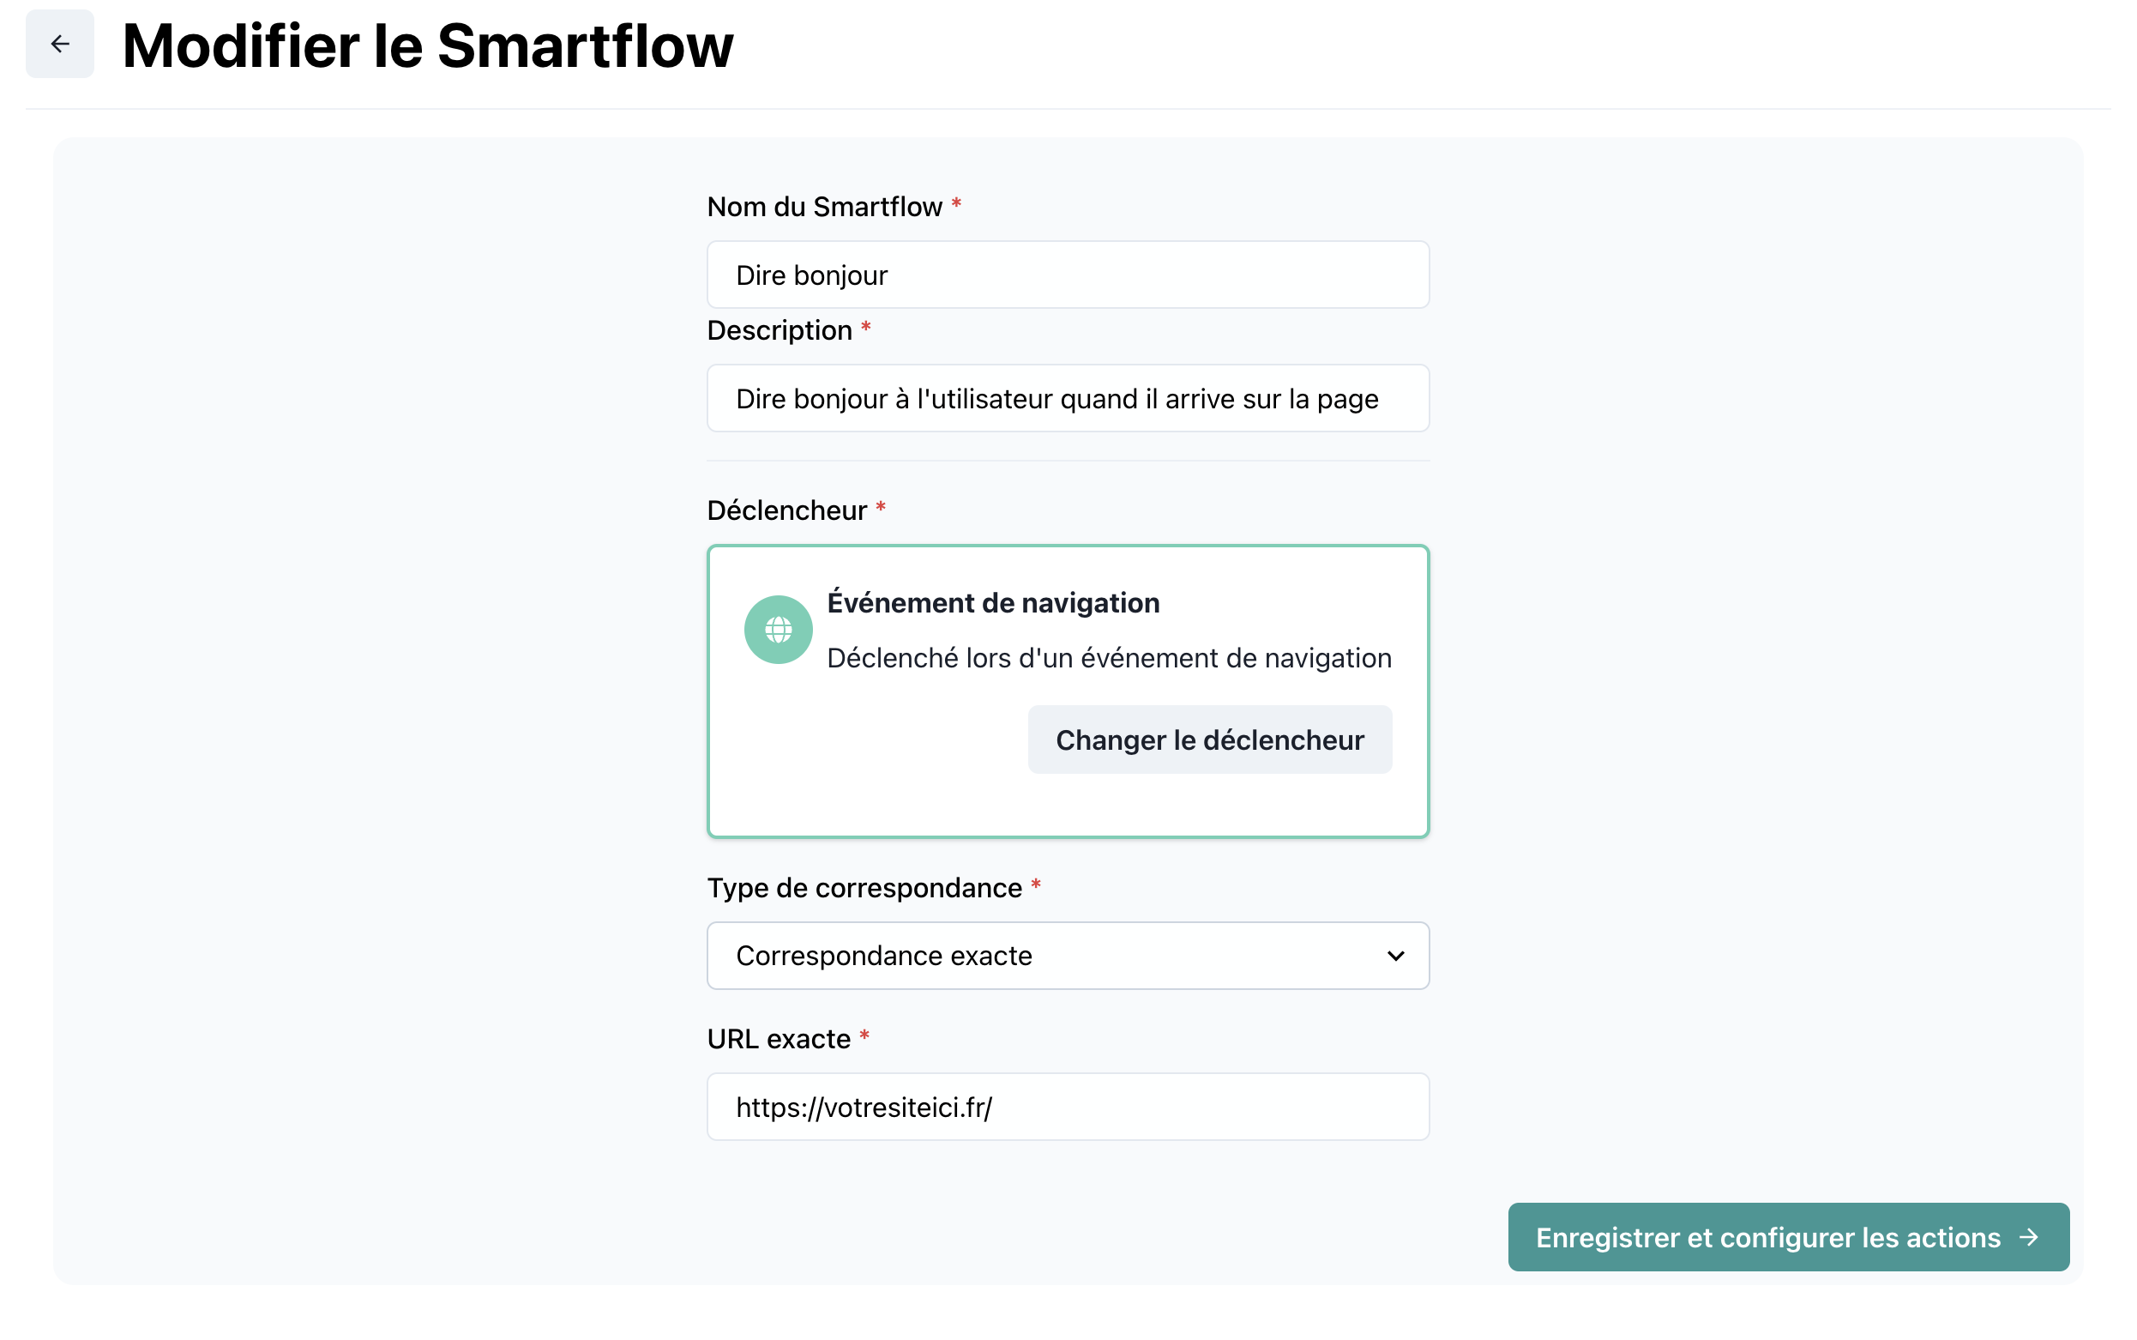
Task: Click arrow icon inside Enregistrer button
Action: (2028, 1236)
